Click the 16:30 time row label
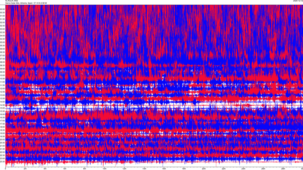Screen dimensions: 303x170 (3, 117)
